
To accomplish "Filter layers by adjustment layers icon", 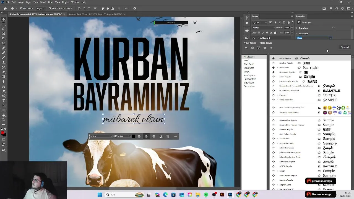I will click(275, 22).
